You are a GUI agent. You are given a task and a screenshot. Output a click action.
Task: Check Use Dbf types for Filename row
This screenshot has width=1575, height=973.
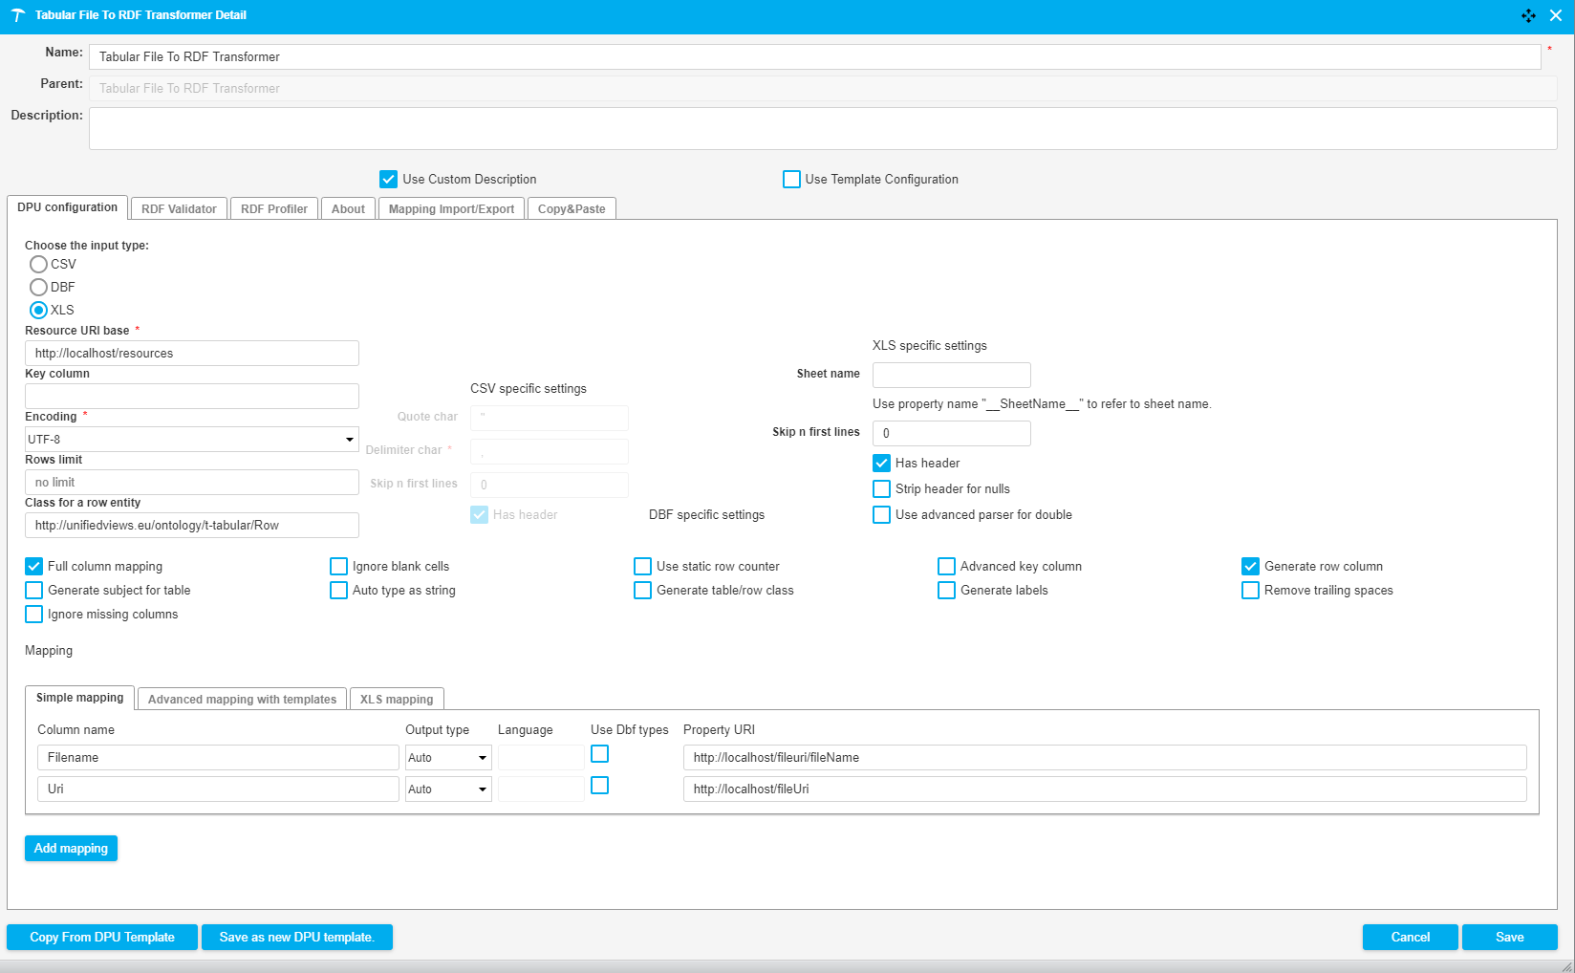coord(599,754)
